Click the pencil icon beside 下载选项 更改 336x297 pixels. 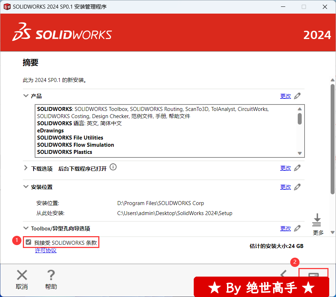[297, 168]
